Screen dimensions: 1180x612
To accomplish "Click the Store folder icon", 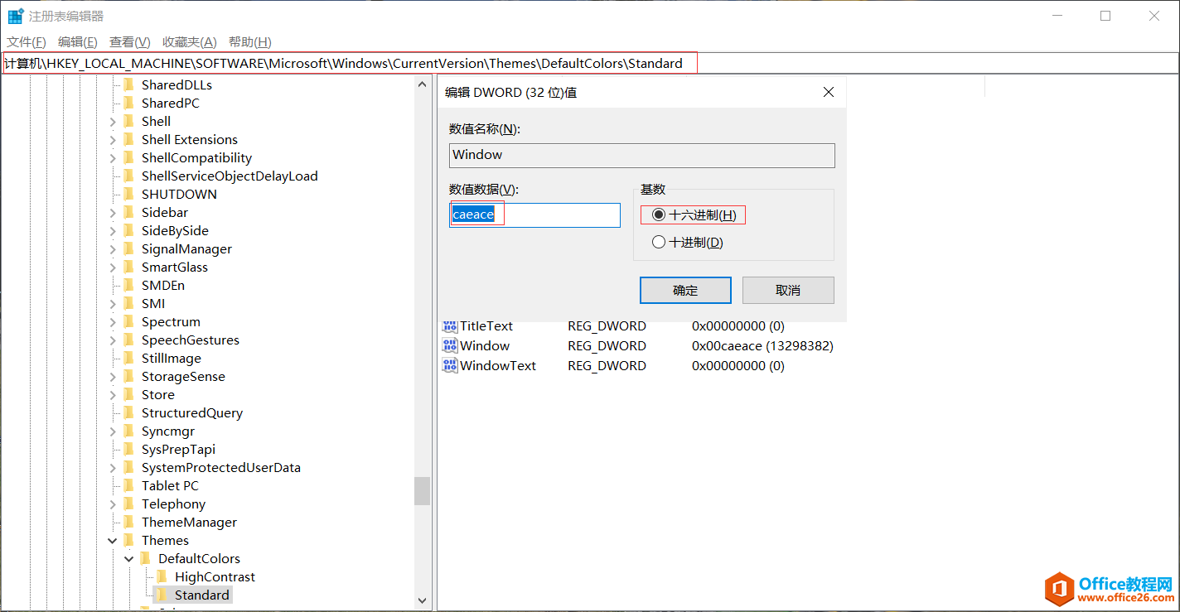I will 128,394.
